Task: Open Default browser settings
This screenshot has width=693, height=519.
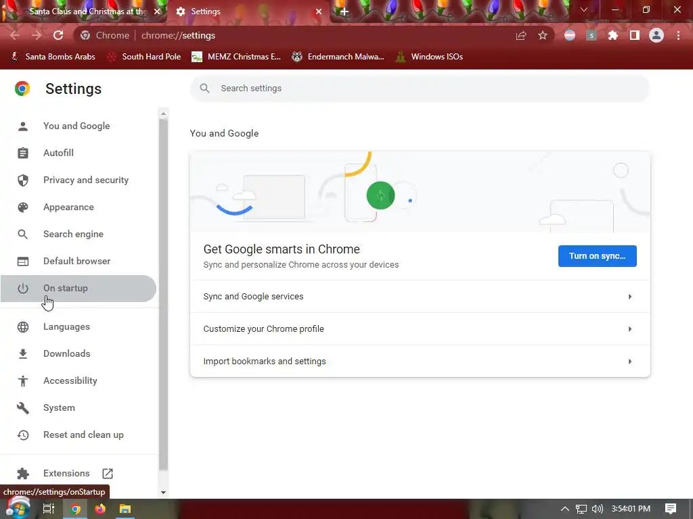Action: 79,261
